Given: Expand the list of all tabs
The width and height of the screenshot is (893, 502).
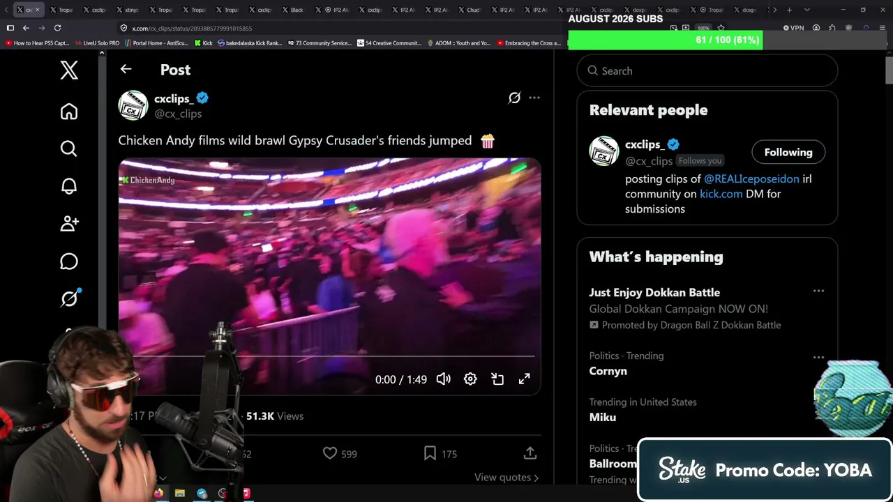Looking at the screenshot, I should (x=806, y=10).
